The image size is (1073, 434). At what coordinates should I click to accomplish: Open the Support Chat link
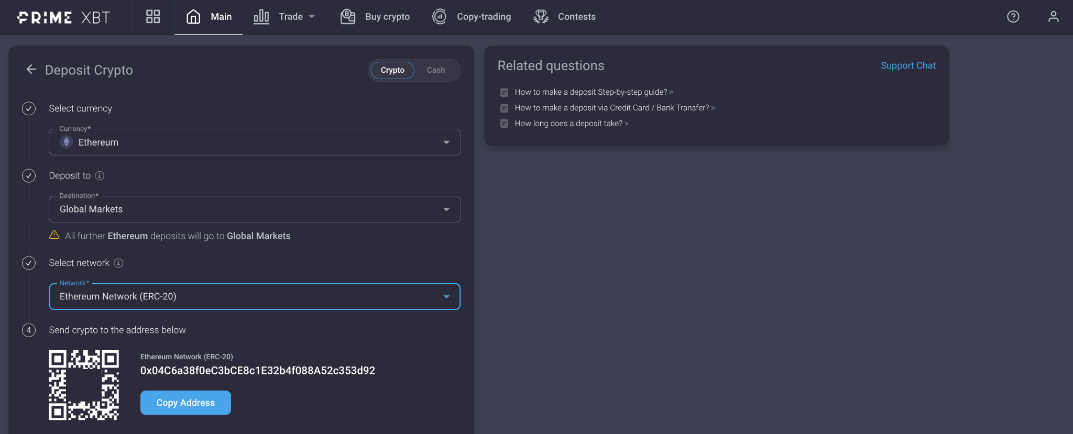(908, 65)
